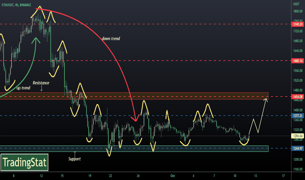Click the 1200.00 price axis tick
Screen dimensions: 305x180
[298, 159]
